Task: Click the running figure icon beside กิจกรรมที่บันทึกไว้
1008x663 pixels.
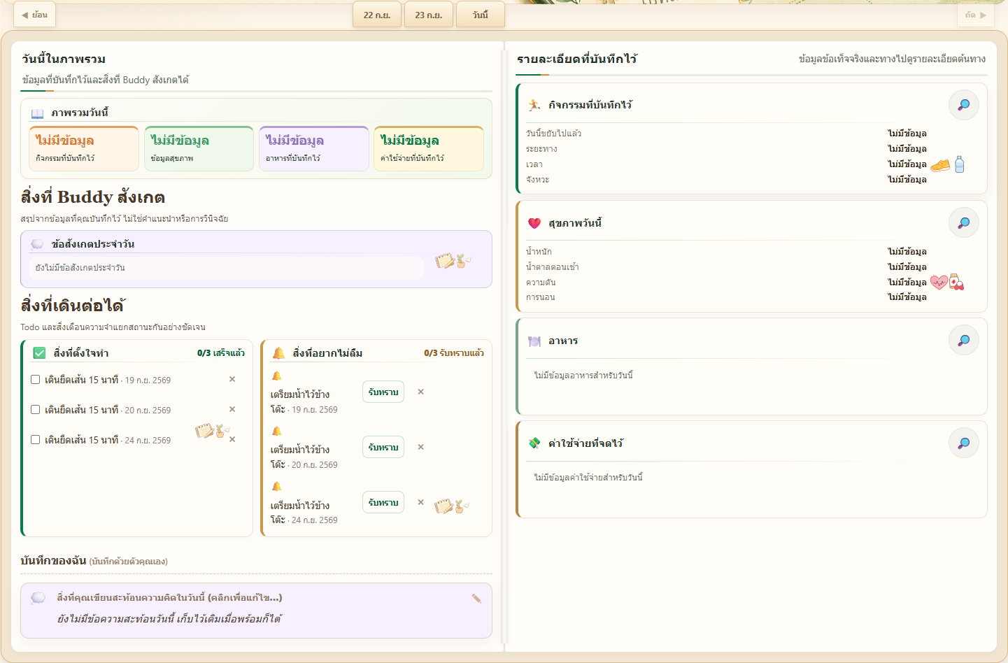Action: [534, 105]
